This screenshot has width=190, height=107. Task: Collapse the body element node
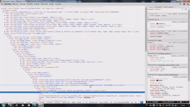(3, 12)
